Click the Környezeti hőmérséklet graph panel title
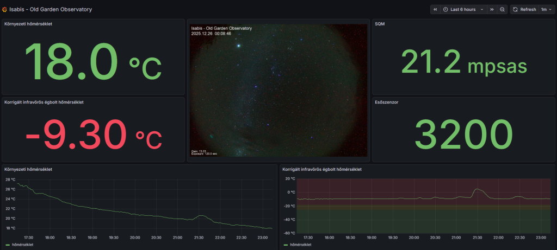The width and height of the screenshot is (557, 250). 28,169
